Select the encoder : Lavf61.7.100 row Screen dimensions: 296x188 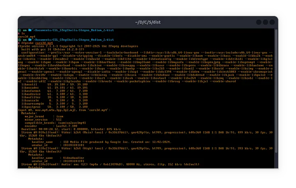(51, 126)
